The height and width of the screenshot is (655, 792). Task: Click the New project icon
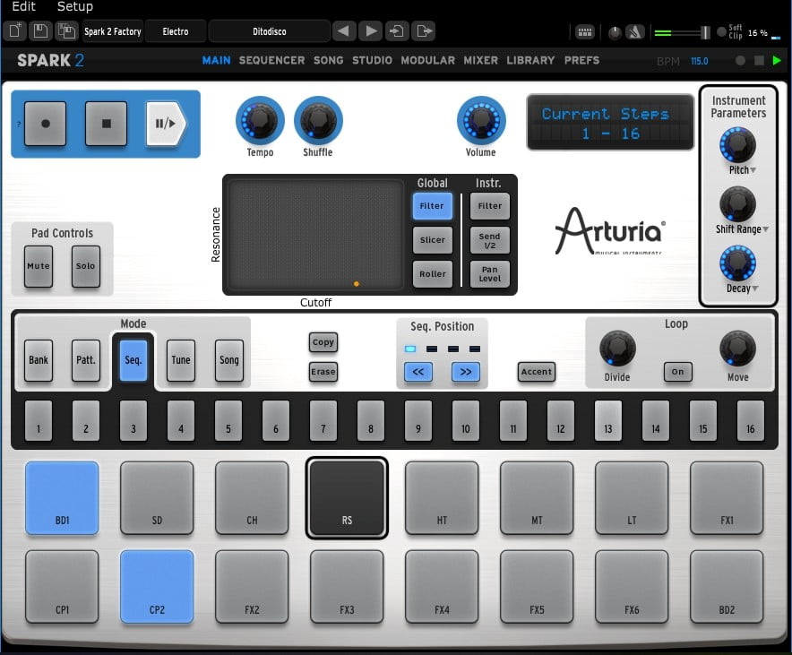tap(15, 31)
